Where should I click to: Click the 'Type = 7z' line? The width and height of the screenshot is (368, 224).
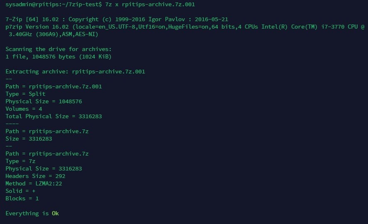20,161
